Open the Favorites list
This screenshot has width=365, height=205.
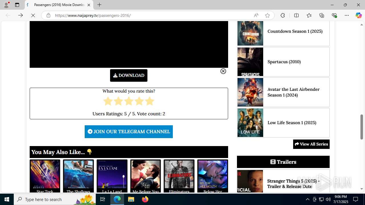pyautogui.click(x=309, y=15)
